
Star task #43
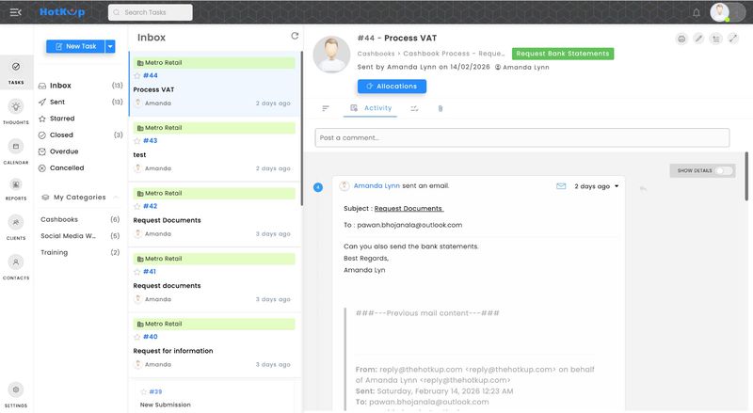pyautogui.click(x=136, y=141)
